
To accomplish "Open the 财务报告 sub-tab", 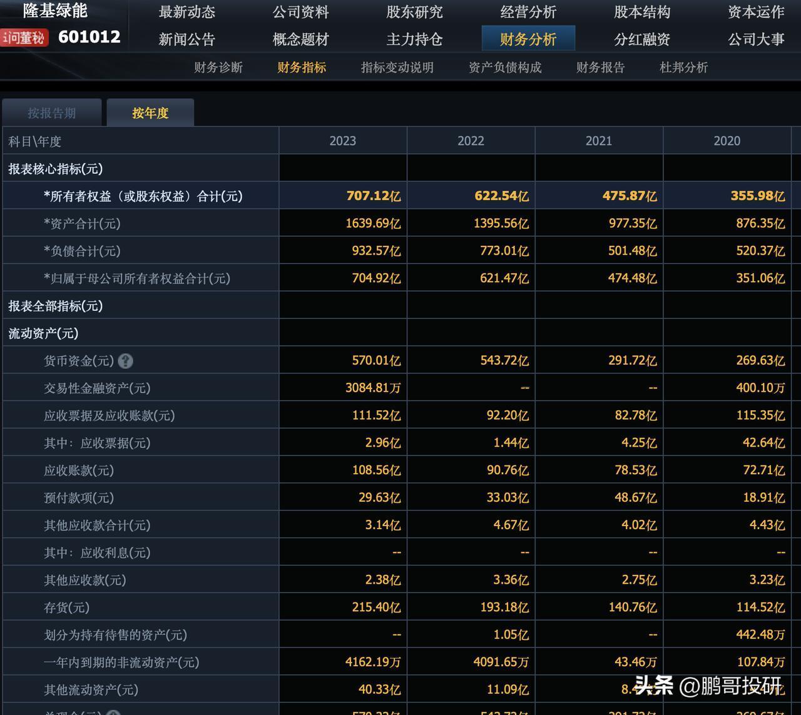I will coord(601,68).
